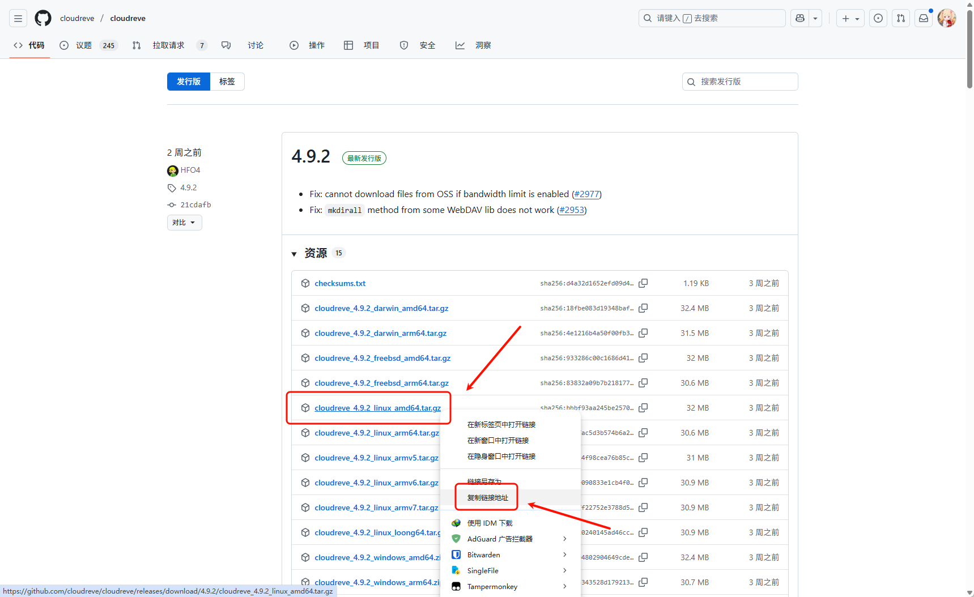Select 复制链接地址 in the context menu
The height and width of the screenshot is (597, 974).
488,497
